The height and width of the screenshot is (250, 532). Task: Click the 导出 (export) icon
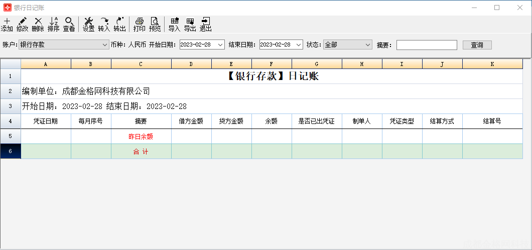coord(190,24)
